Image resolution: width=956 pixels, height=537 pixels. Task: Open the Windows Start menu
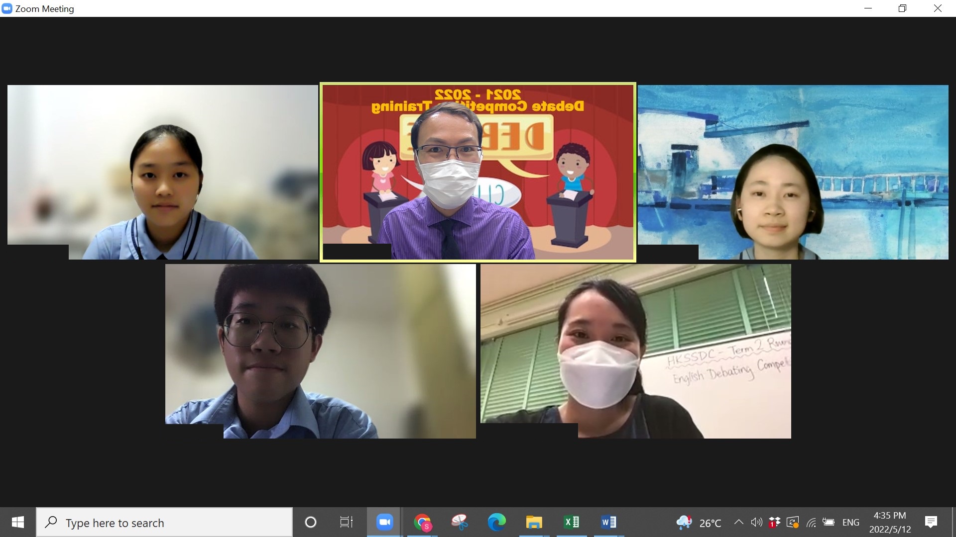click(18, 522)
